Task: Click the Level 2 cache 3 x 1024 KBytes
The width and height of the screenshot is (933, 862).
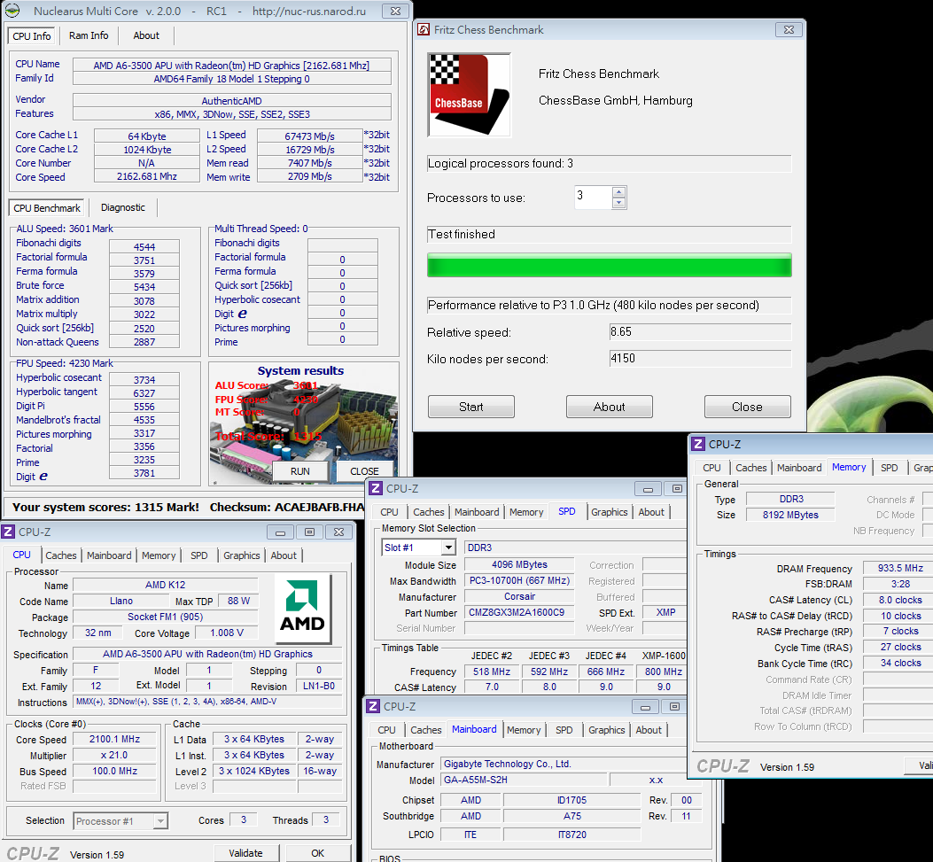Action: 254,771
